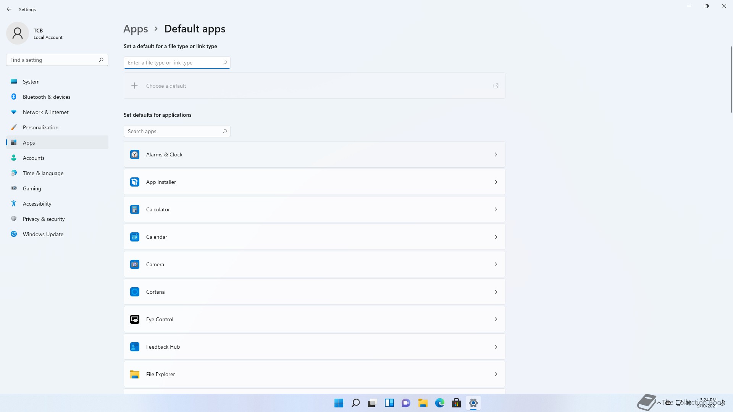Click the magnifier in file type search box
Screen dimensions: 733x412
(225, 63)
